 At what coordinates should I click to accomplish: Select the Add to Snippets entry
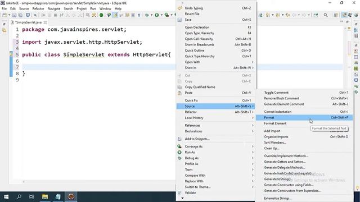click(216, 139)
